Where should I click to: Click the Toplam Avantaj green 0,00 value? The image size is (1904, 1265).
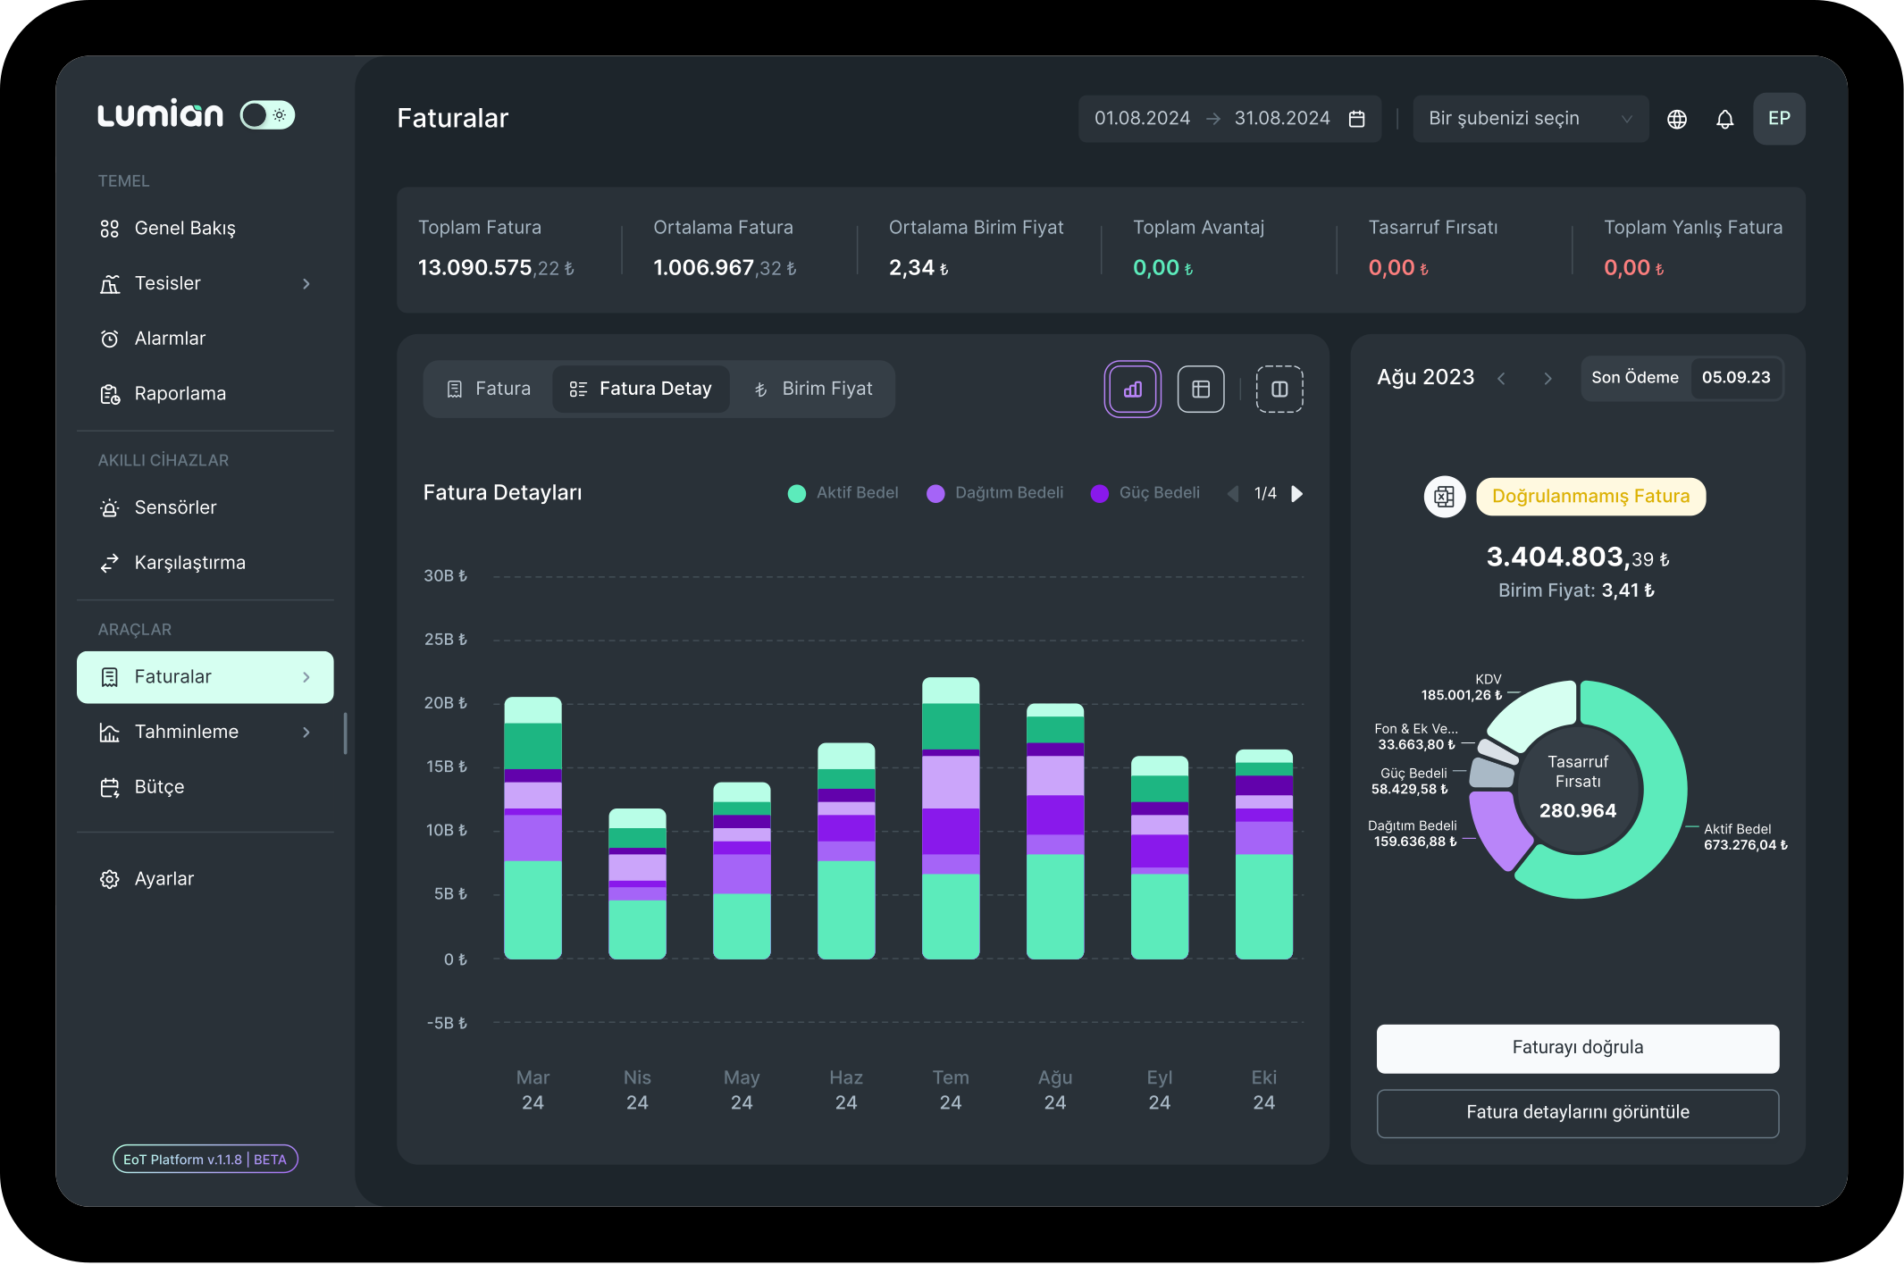pyautogui.click(x=1162, y=268)
